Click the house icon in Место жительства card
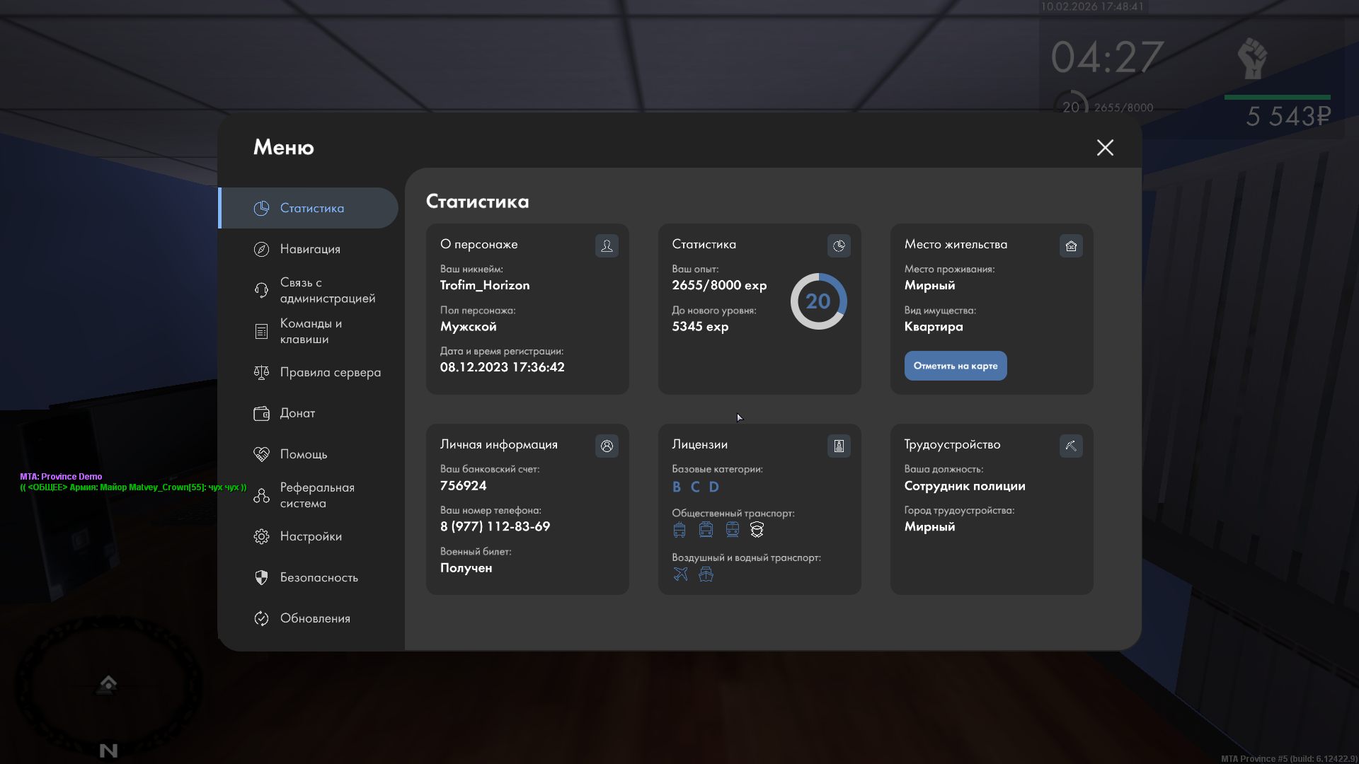This screenshot has height=764, width=1359. tap(1071, 245)
